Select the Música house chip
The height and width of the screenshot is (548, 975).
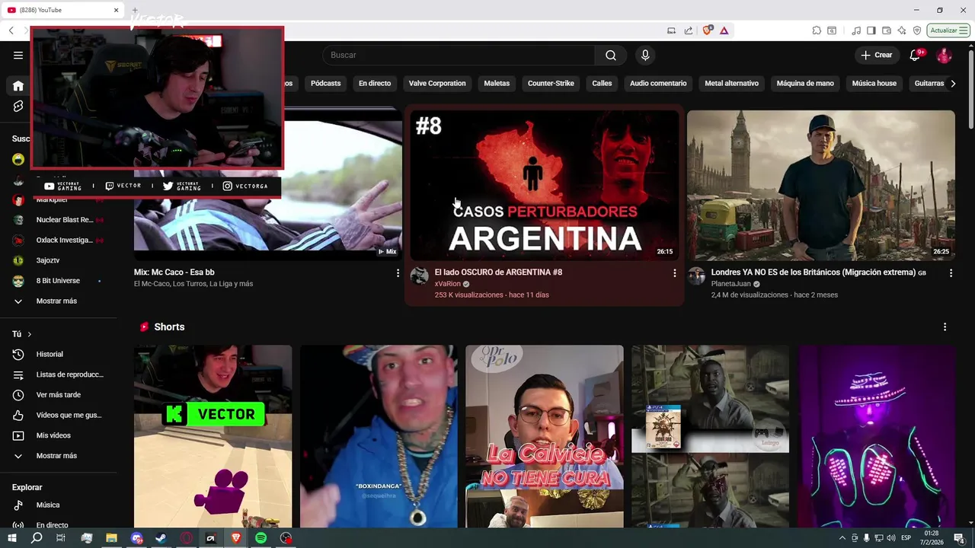(x=874, y=83)
